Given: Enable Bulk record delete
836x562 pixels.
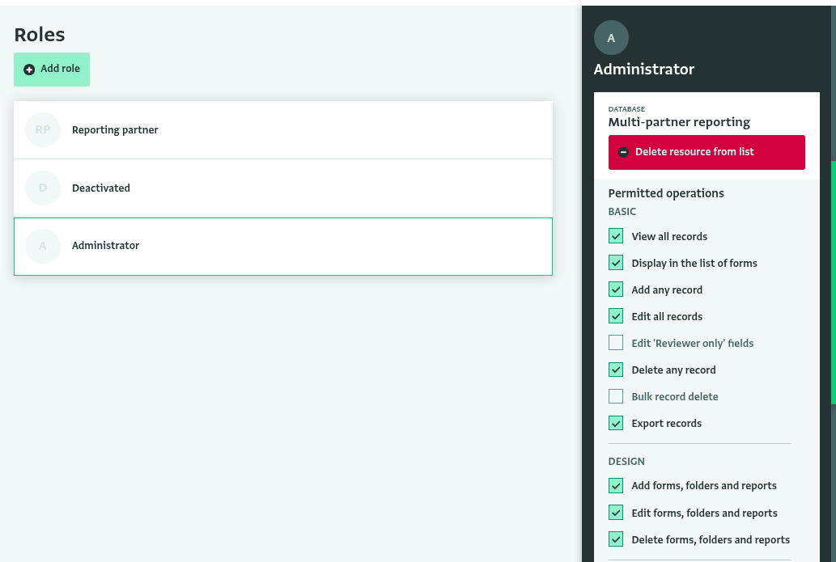Looking at the screenshot, I should [x=616, y=396].
